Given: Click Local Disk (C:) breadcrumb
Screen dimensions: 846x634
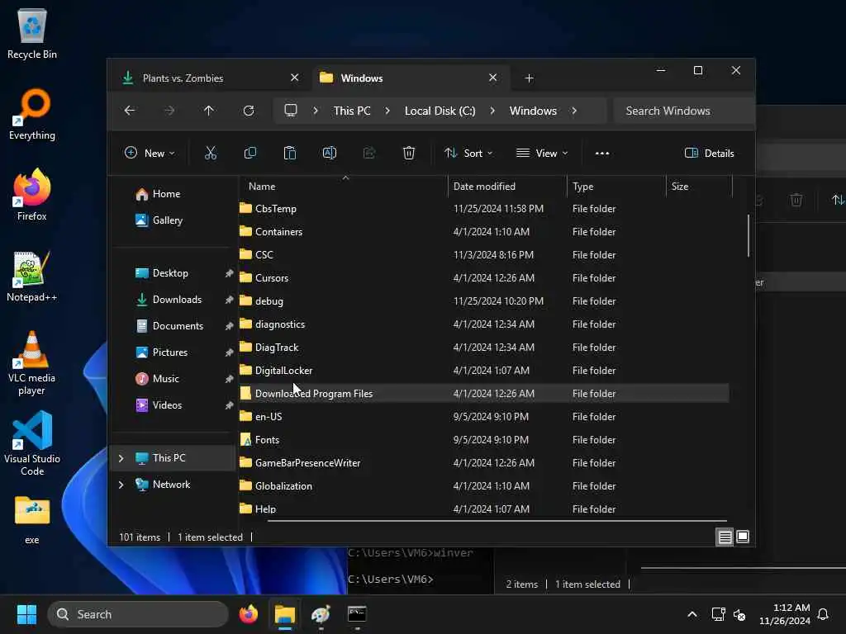Looking at the screenshot, I should tap(440, 111).
